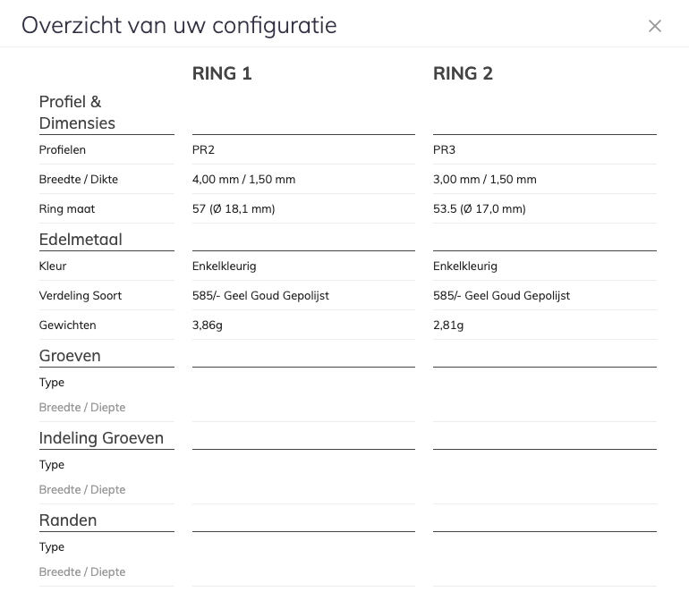Click the 2,81g weight value
The image size is (689, 592).
click(448, 326)
